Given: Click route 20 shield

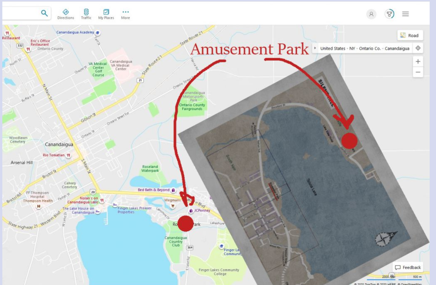Looking at the screenshot, I should [93, 192].
